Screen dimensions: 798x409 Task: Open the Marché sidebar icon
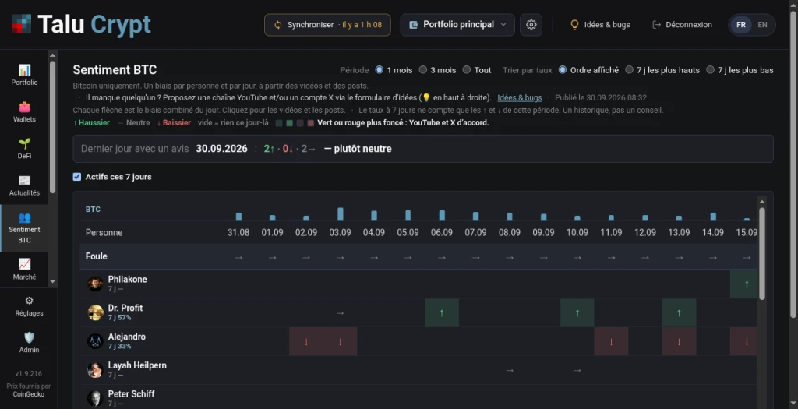[x=24, y=264]
